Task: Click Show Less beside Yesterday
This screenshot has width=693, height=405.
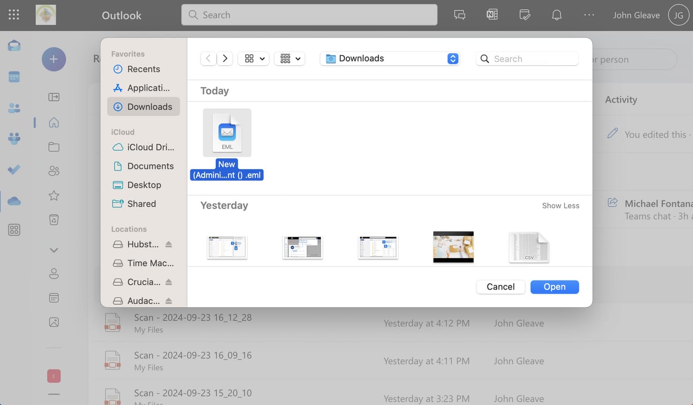Action: 561,205
